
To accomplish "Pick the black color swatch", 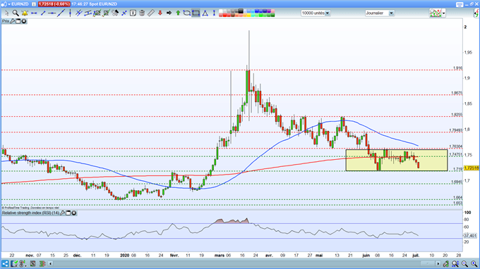I will point(241,11).
